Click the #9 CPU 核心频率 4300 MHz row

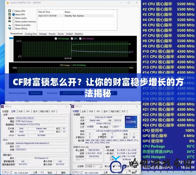click(x=169, y=46)
